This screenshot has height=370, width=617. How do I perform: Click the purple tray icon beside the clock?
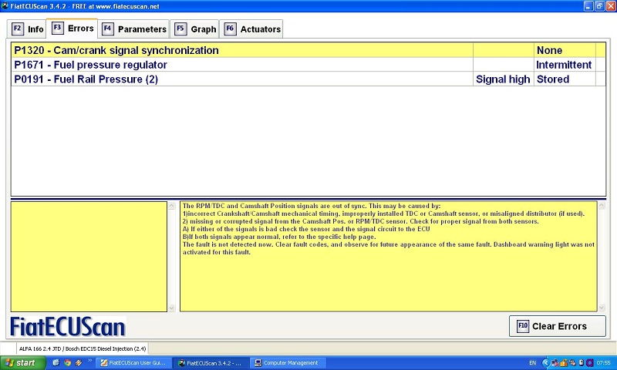coord(588,362)
